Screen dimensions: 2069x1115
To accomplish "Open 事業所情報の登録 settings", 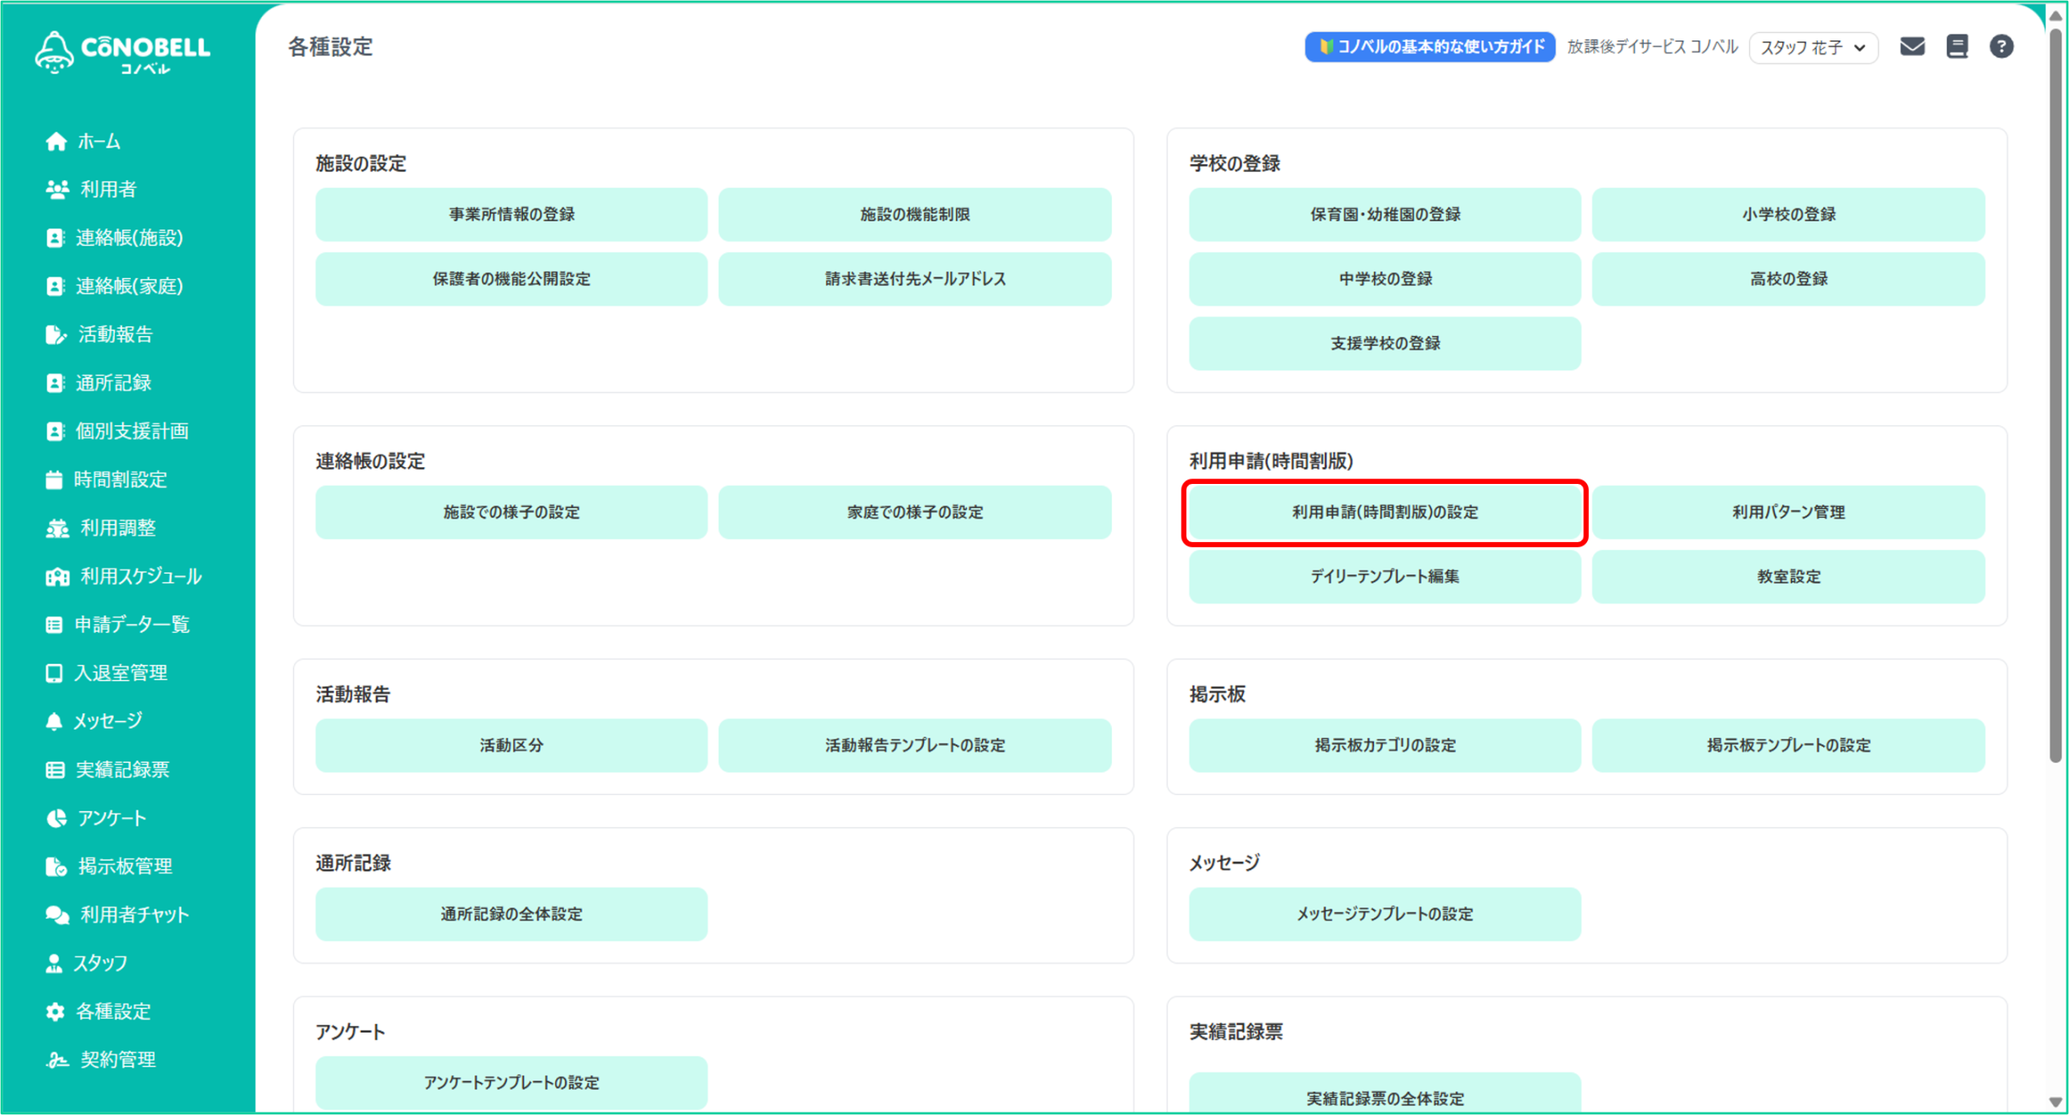I will tap(512, 214).
